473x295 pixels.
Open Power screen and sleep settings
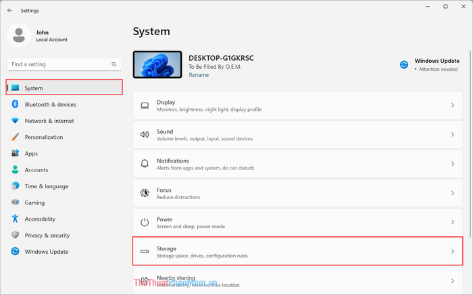298,222
